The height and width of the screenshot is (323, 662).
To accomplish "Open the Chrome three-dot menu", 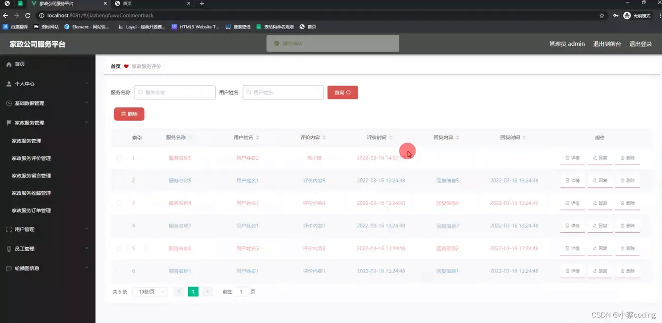I will (x=660, y=16).
